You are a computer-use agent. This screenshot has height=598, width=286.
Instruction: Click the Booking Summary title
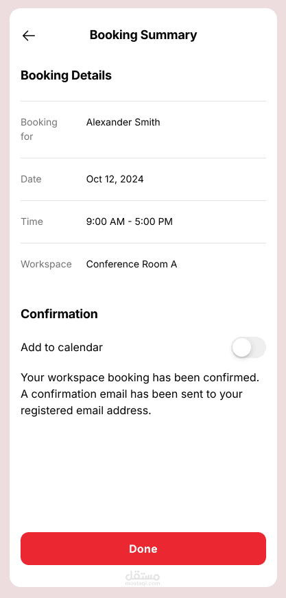coord(143,35)
